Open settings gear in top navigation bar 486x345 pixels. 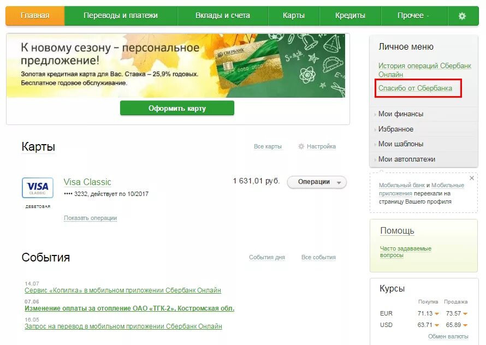point(462,16)
